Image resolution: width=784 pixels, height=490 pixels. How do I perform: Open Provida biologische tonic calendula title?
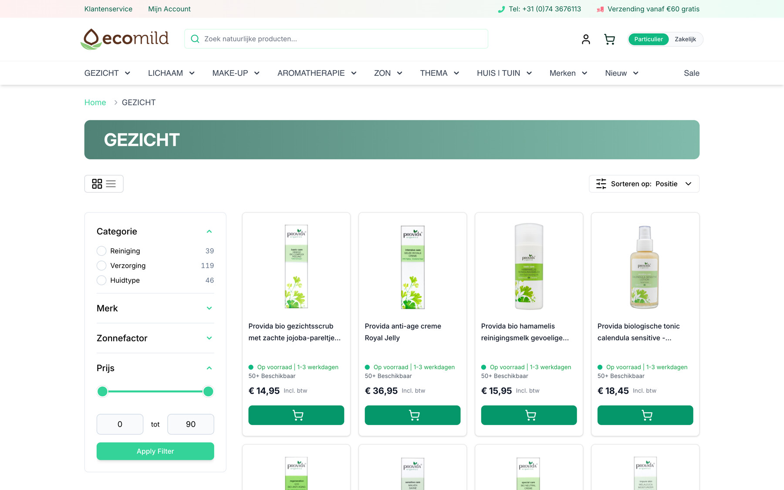639,332
